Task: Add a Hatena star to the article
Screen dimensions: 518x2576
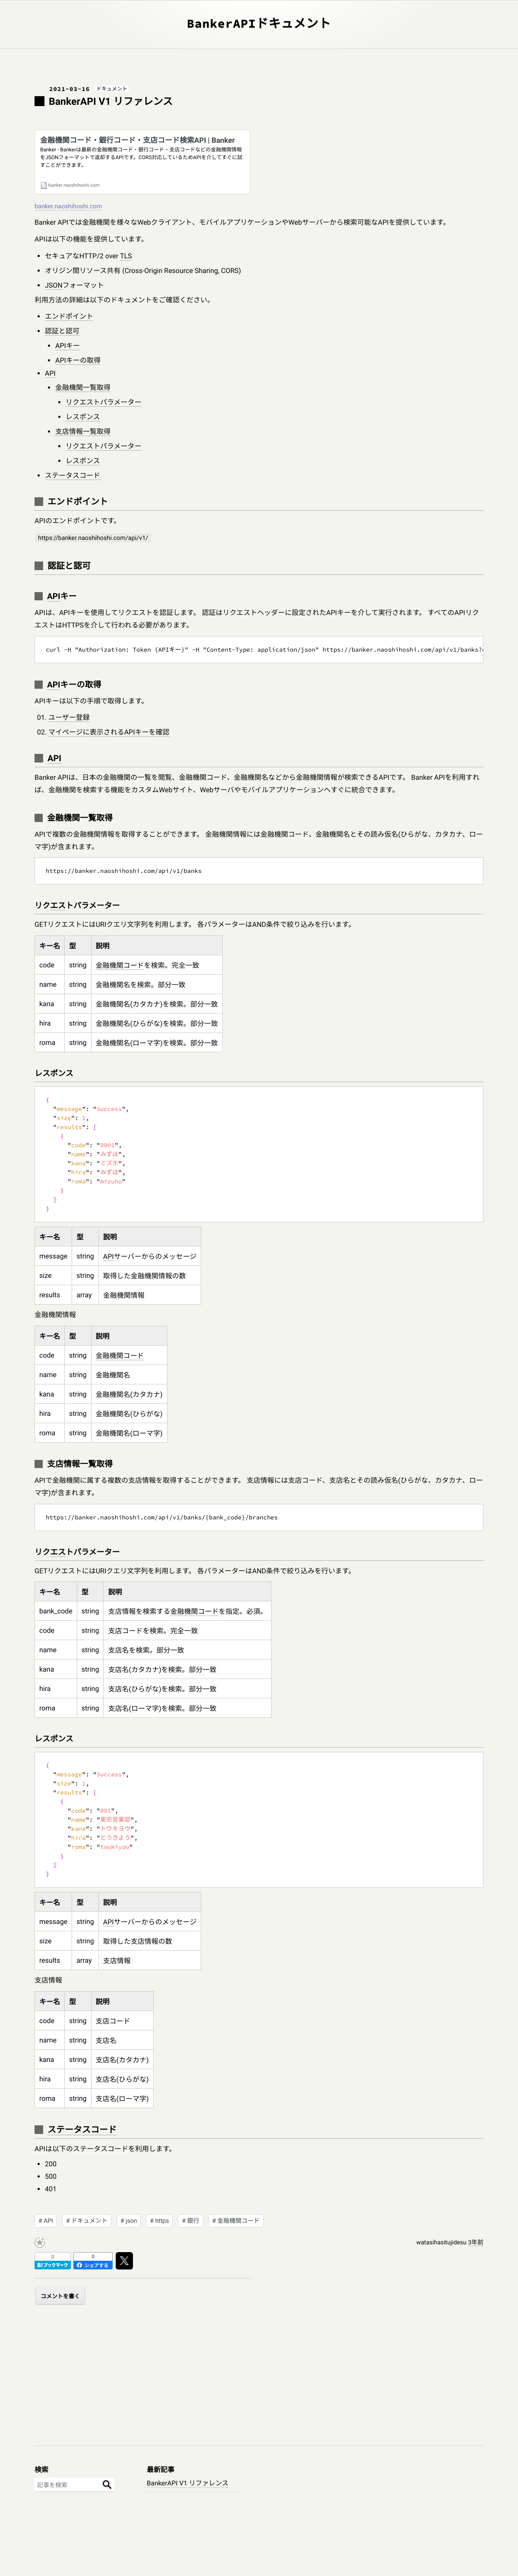Action: pos(40,2242)
